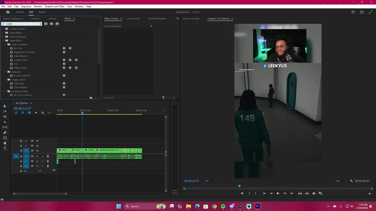Show overflow panels double chevron
The image size is (376, 211).
[x=177, y=18]
